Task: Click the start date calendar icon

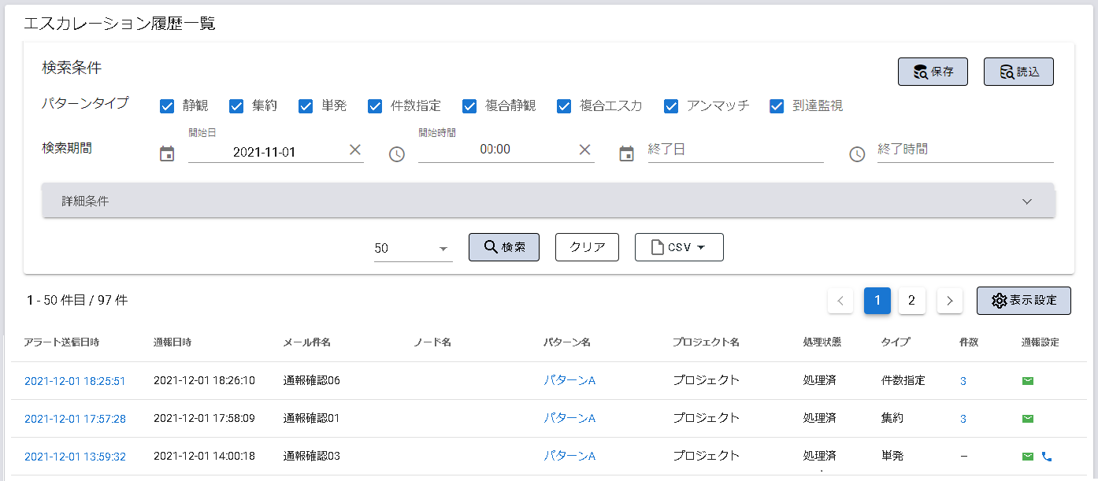Action: [x=167, y=154]
